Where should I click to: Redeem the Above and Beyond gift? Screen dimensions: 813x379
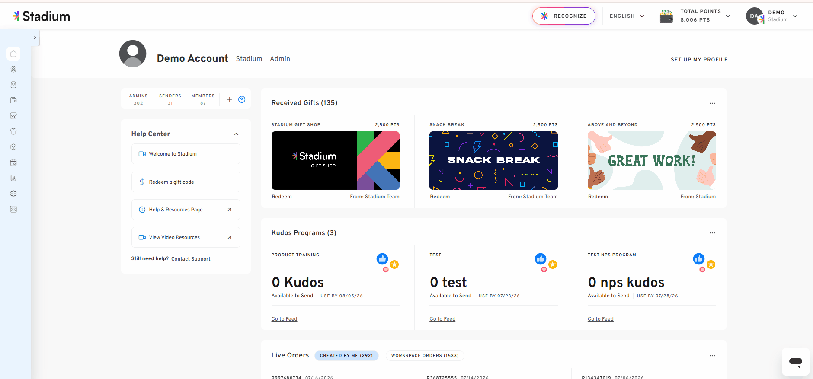coord(598,197)
